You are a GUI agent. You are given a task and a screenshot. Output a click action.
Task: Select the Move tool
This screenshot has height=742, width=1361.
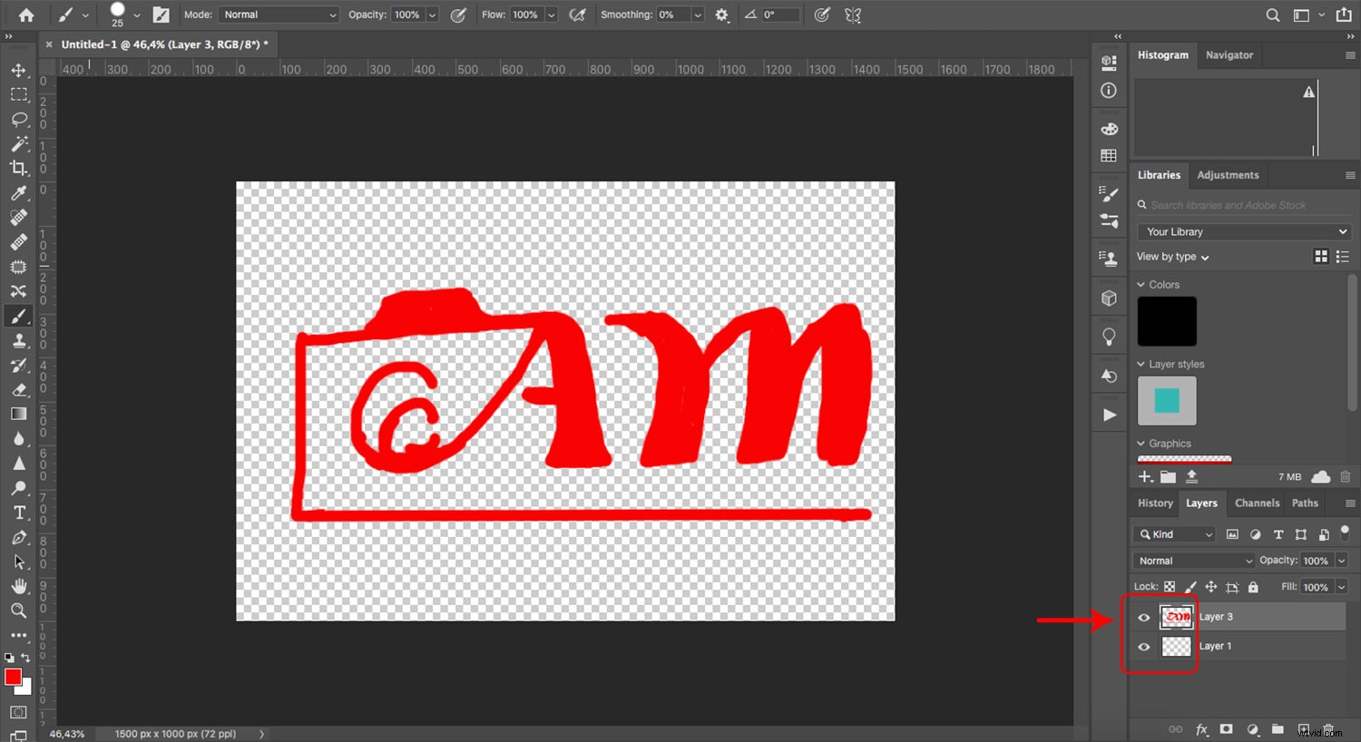19,70
